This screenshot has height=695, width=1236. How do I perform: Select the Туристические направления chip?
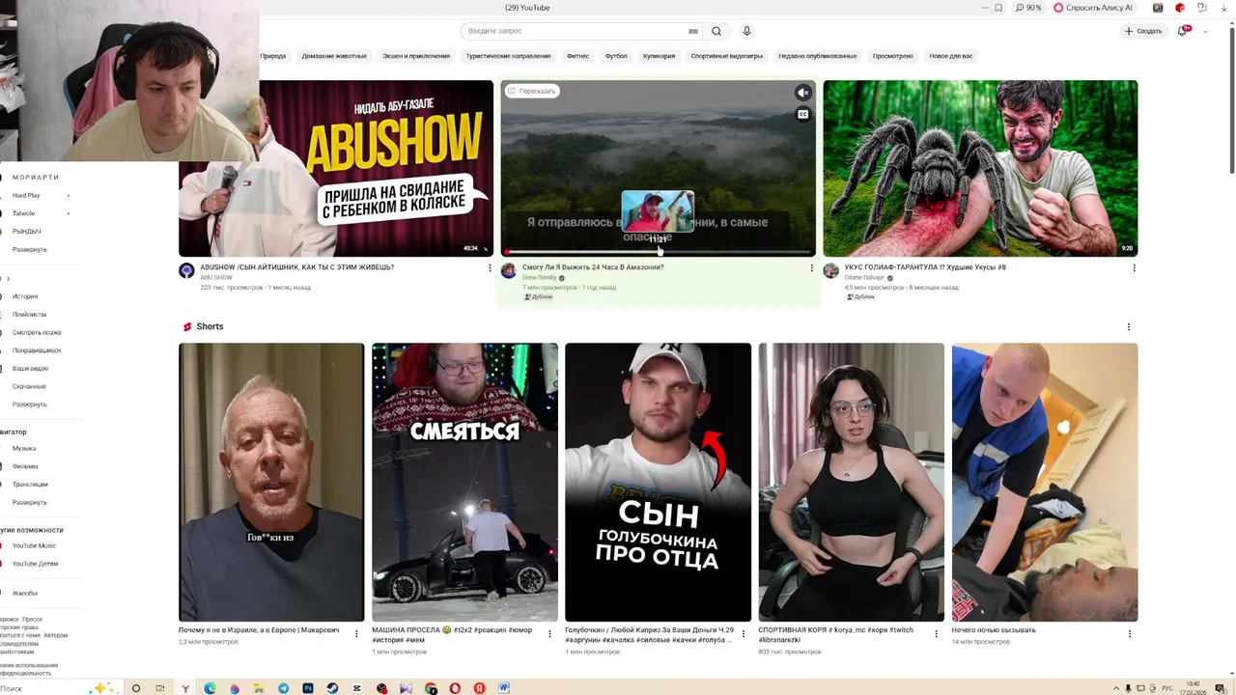(508, 56)
